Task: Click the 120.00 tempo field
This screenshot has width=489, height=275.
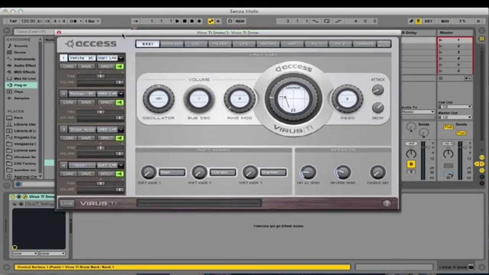Action: [28, 21]
